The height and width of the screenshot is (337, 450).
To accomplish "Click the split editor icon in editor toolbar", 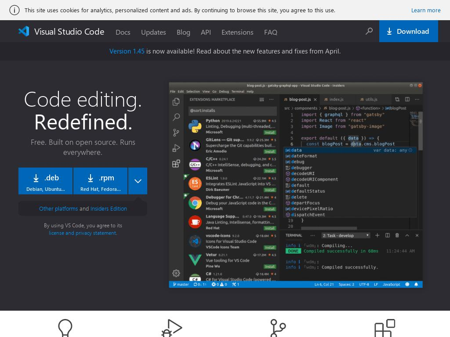I will click(x=407, y=100).
